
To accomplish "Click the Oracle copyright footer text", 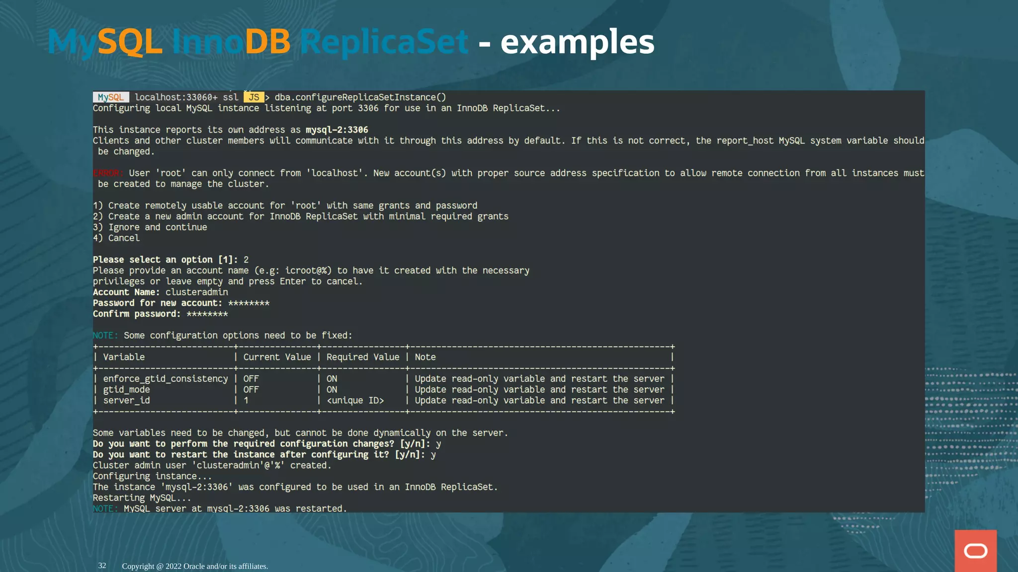I will coord(195,566).
